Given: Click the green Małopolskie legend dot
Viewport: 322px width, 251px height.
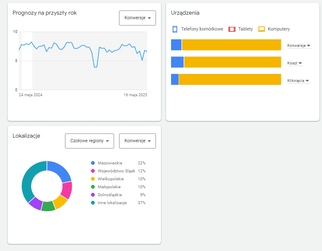Looking at the screenshot, I should point(93,187).
